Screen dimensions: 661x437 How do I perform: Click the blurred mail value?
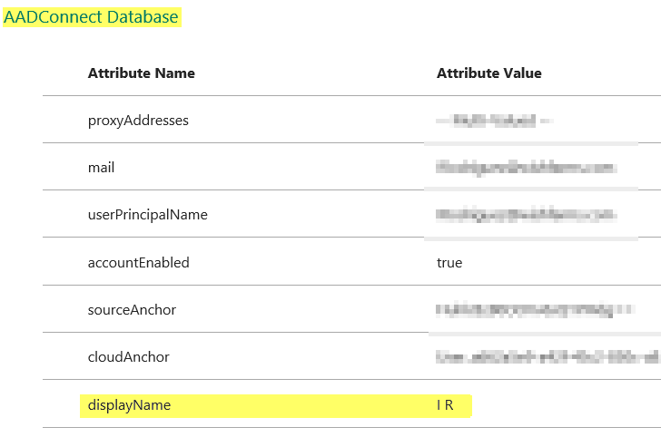(x=526, y=168)
